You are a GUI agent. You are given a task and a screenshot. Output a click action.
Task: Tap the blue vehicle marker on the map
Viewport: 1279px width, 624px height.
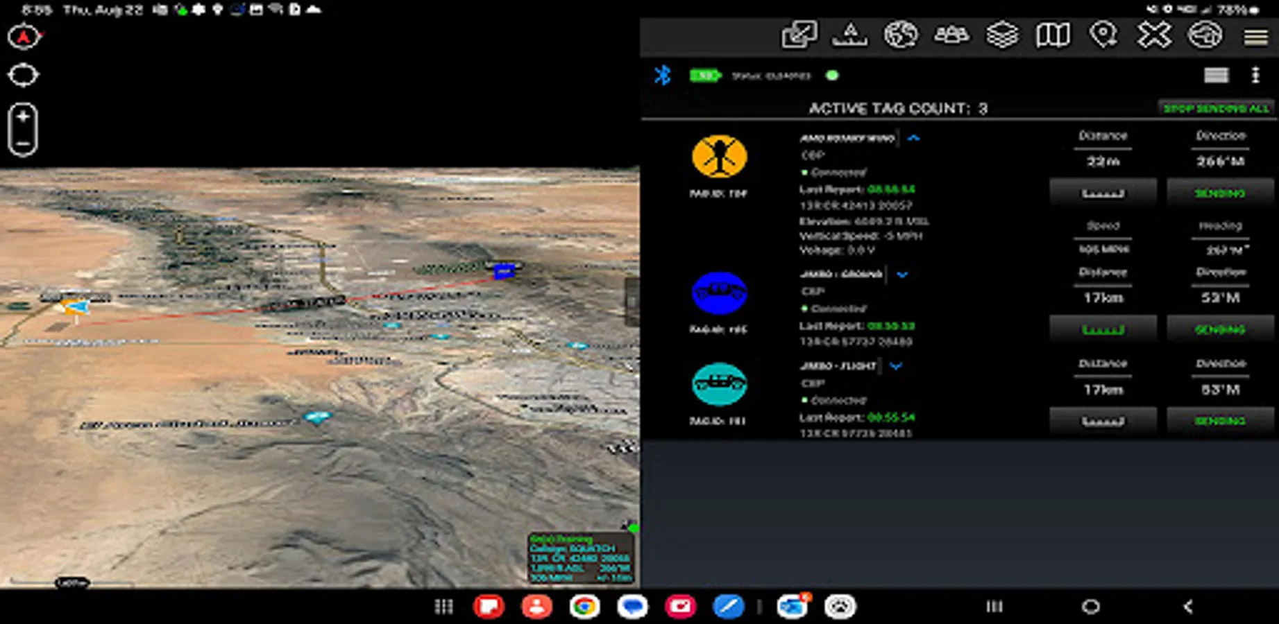pos(504,271)
